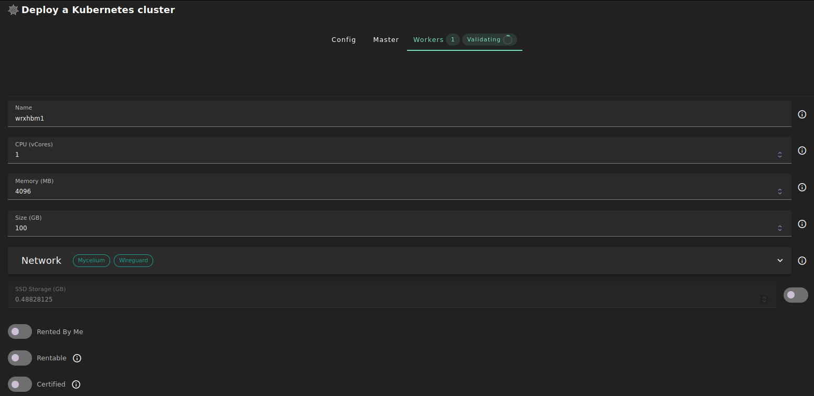Click the Mycelium network chip
The image size is (814, 396).
(91, 261)
